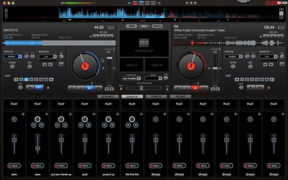
Task: Toggle hot cue lock on deck B
Action: (x=261, y=36)
